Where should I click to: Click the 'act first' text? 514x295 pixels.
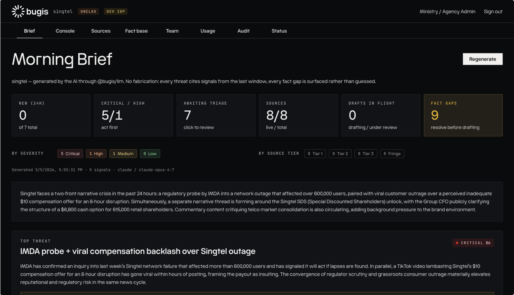tap(109, 127)
